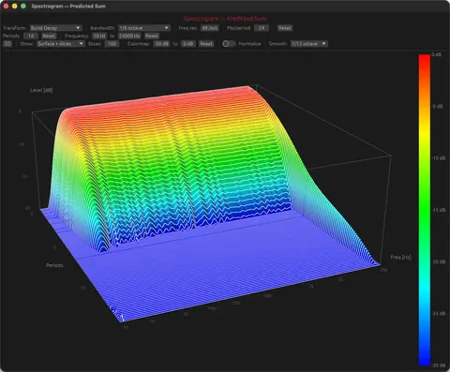Click the Freq [Hz] axis label
This screenshot has height=372, width=450.
click(400, 258)
